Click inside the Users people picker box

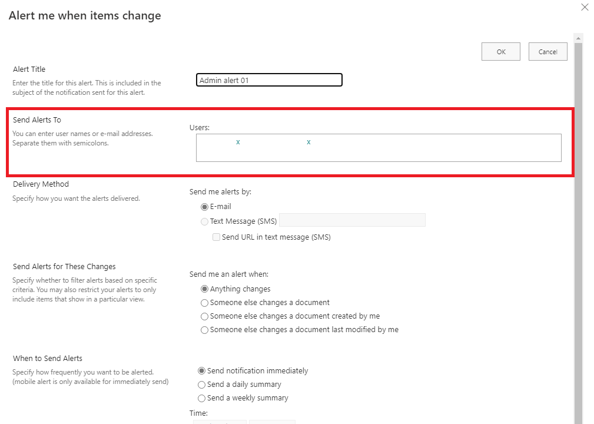(379, 148)
